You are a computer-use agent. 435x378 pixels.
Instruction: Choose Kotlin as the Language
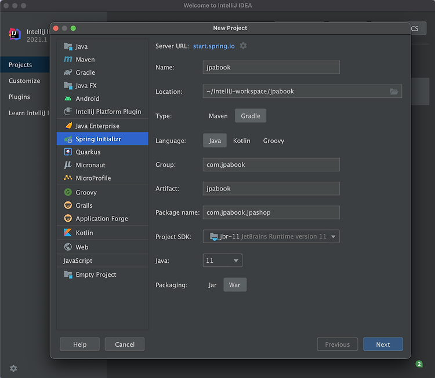click(x=242, y=141)
